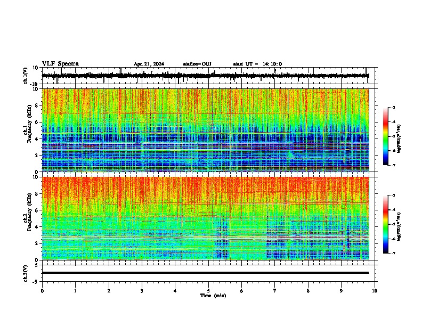Click the time axis tick label "3"

click(x=142, y=291)
